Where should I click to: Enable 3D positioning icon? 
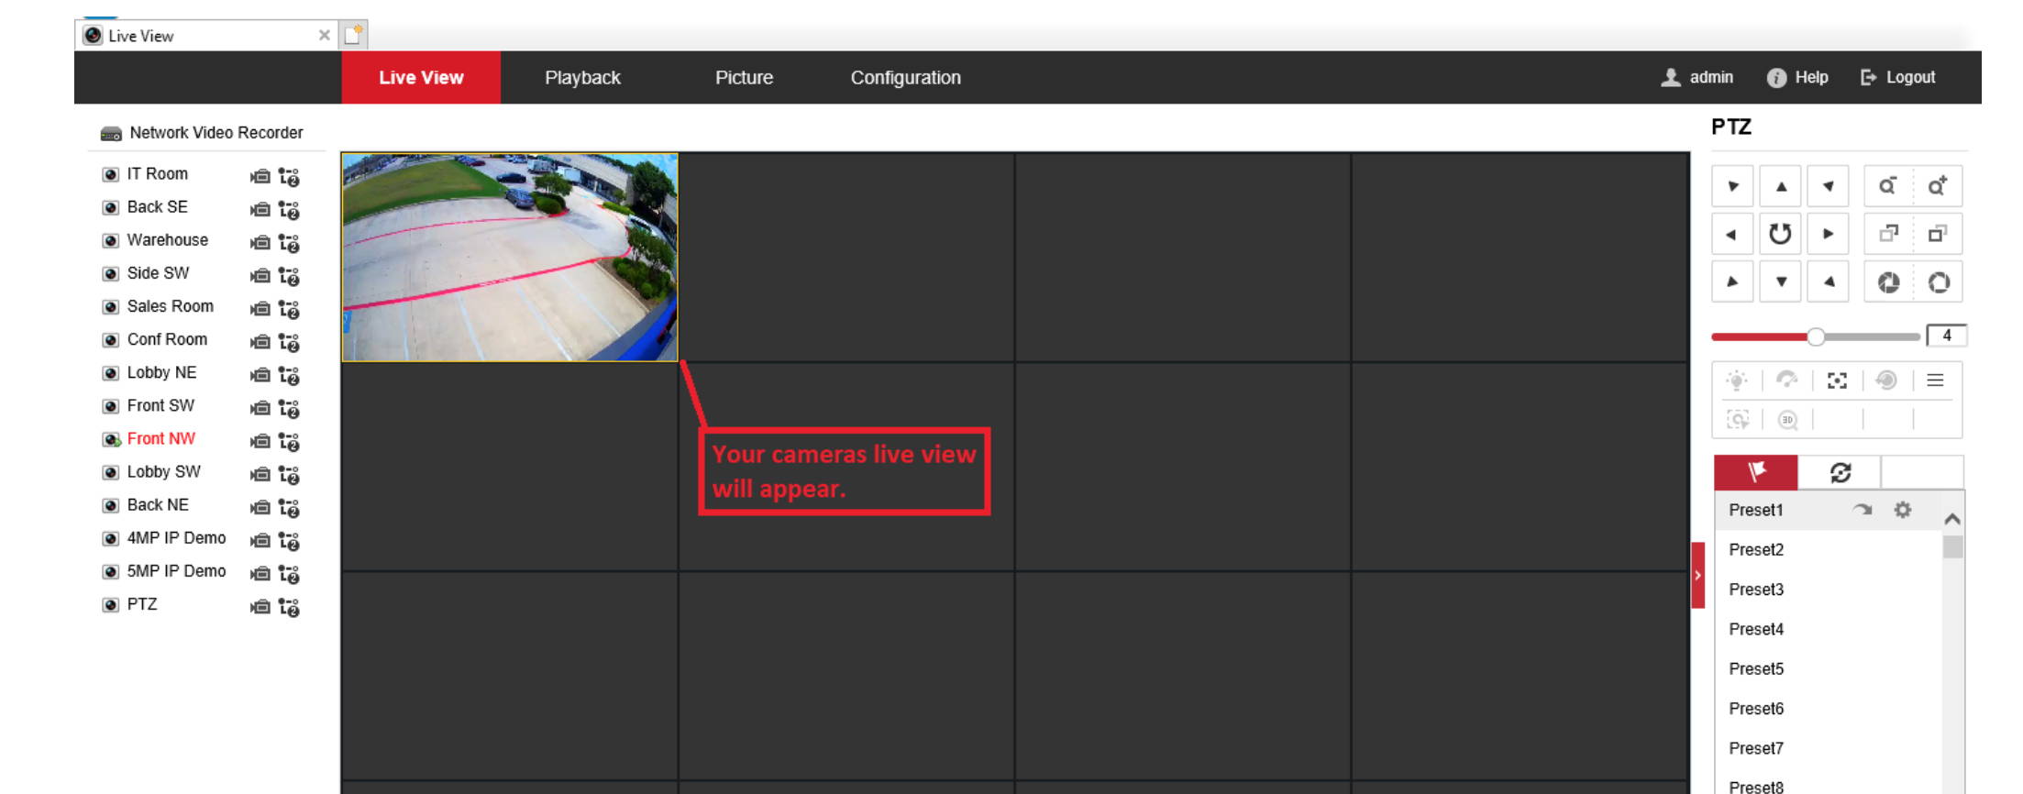(1787, 420)
